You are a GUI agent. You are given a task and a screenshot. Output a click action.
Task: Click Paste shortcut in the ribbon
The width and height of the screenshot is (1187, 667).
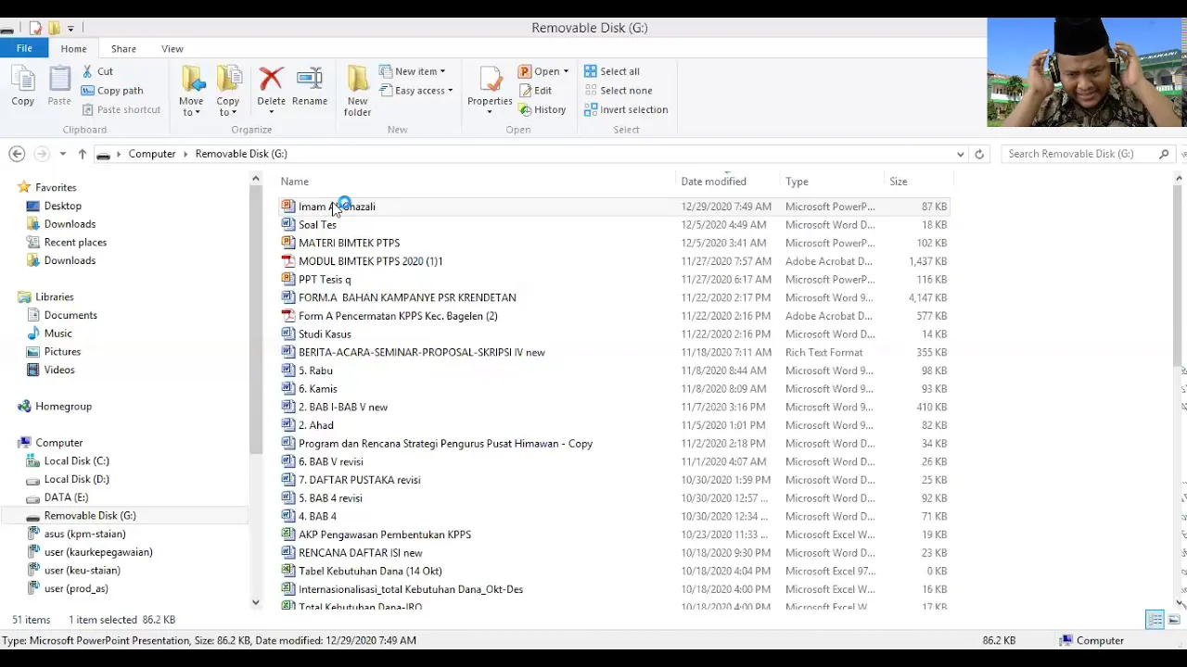click(x=120, y=109)
